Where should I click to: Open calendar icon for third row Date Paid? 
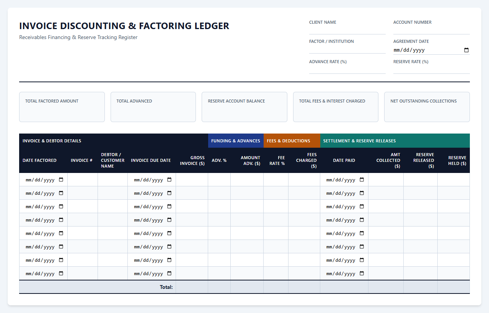coord(362,206)
